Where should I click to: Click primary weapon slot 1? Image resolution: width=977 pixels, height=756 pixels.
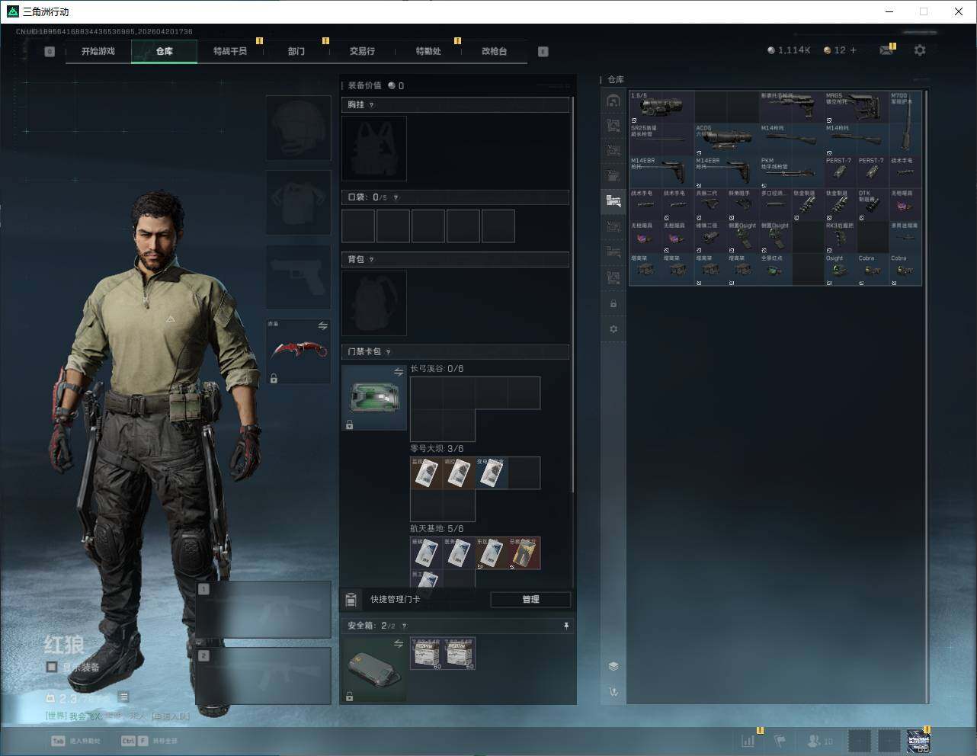tap(264, 610)
